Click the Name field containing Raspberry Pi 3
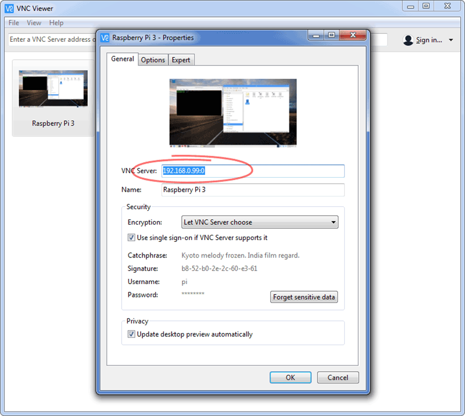465x416 pixels. [x=253, y=190]
